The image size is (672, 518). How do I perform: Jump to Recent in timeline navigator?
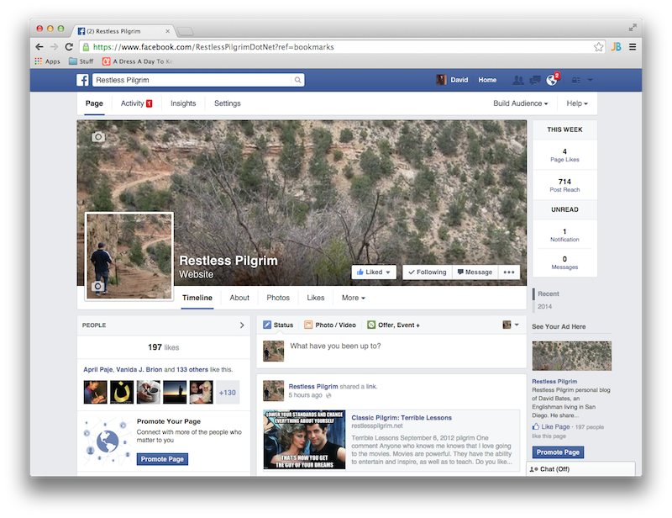pos(549,293)
